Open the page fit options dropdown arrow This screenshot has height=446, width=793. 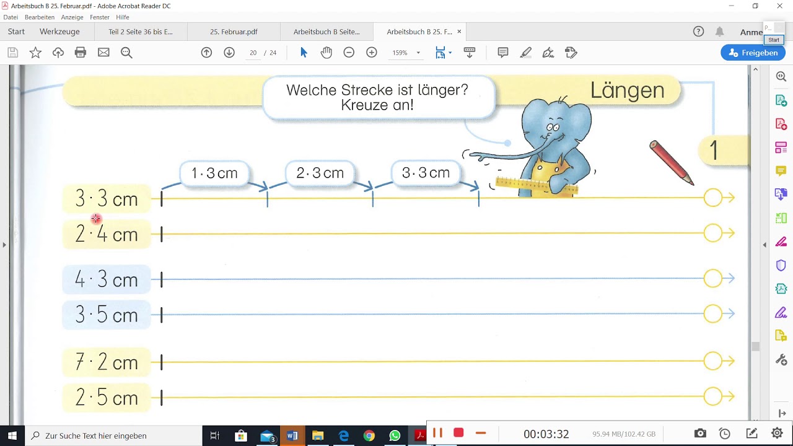[450, 53]
